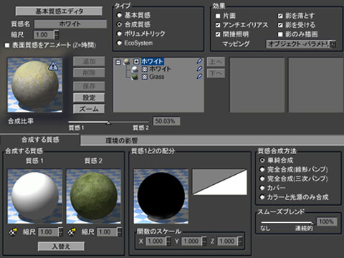Select the ボリュメトリック radio button
Image resolution: width=344 pixels, height=258 pixels.
[119, 34]
